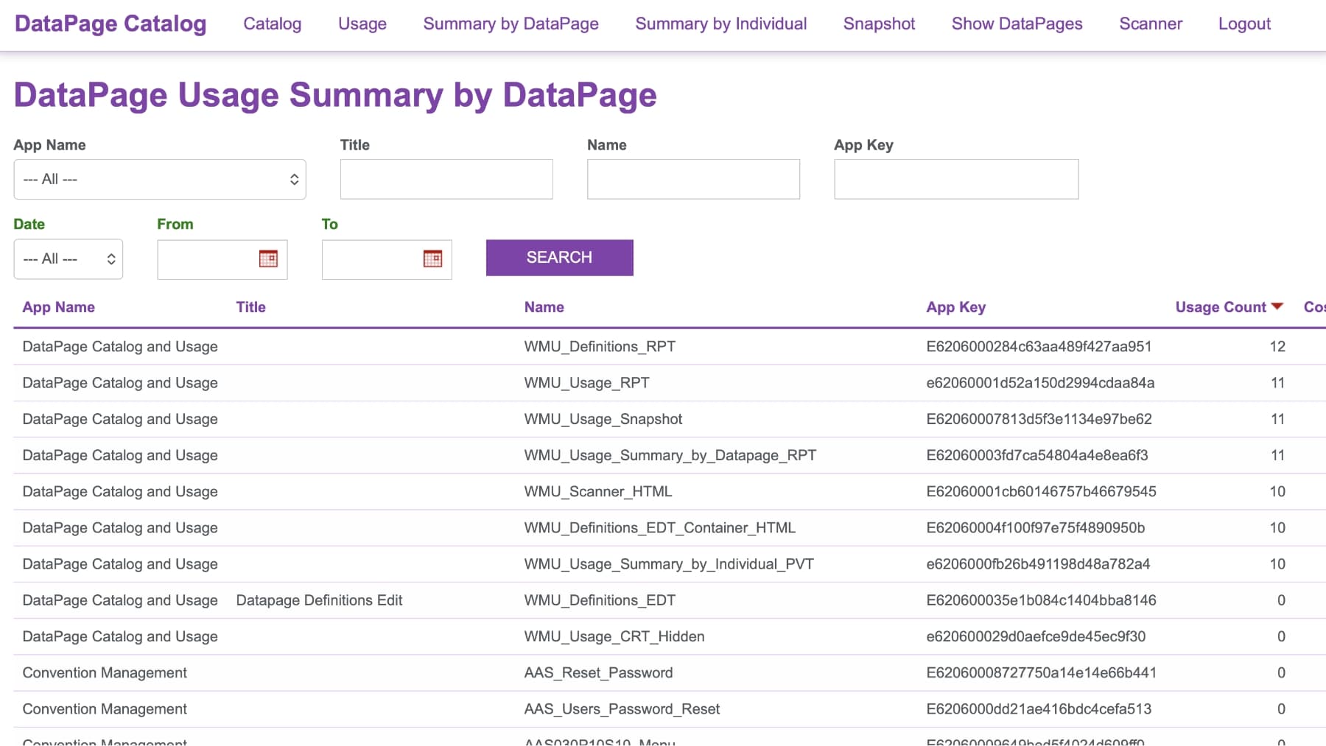Viewport: 1326px width, 746px height.
Task: Select the WMU_Usage_Snapshot name cell
Action: click(603, 419)
